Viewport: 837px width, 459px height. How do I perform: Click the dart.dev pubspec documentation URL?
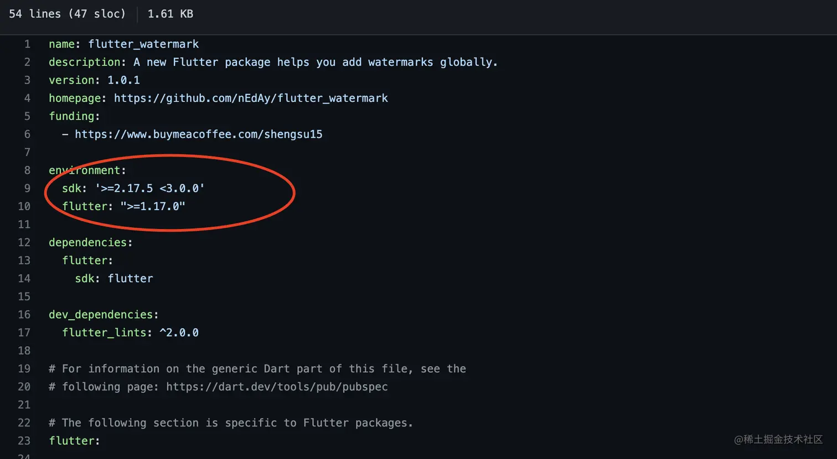click(x=277, y=387)
